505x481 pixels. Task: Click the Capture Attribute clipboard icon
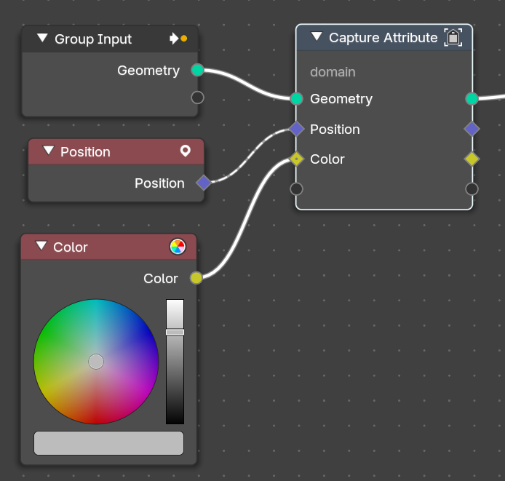[x=453, y=37]
